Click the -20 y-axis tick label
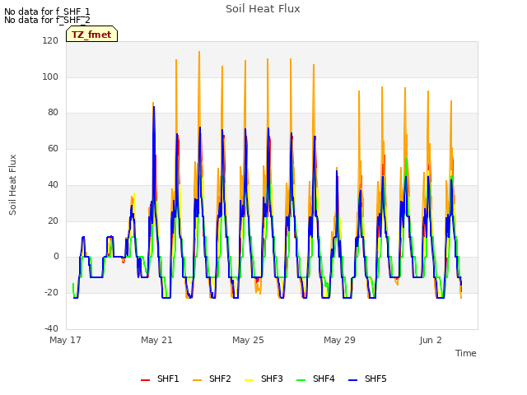 click(51, 293)
